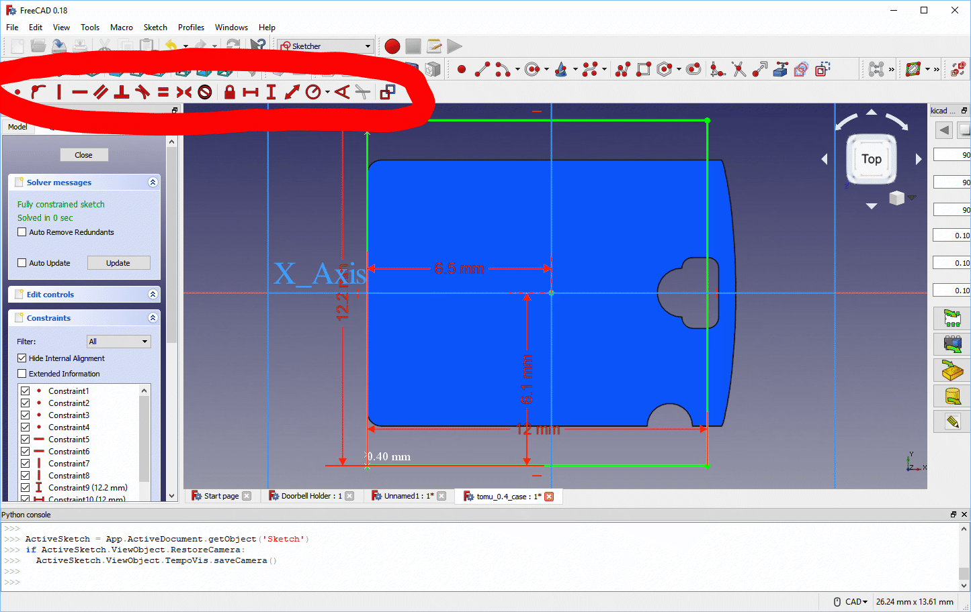Open the Sketch menu
The height and width of the screenshot is (612, 971).
pyautogui.click(x=155, y=28)
